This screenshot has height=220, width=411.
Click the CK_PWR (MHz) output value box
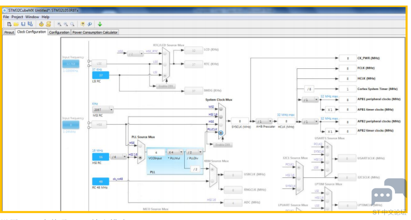348,58
